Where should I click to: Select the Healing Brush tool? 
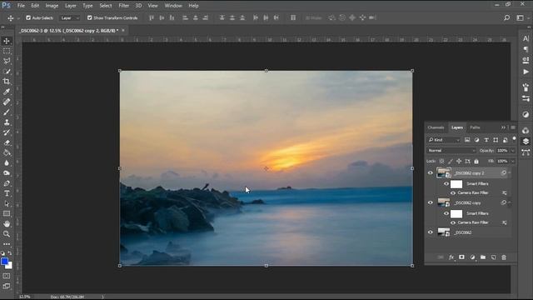point(7,102)
